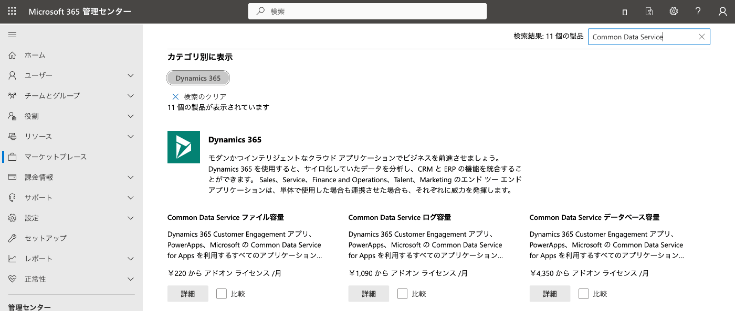This screenshot has width=735, height=311.
Task: Click the Dynamics 365 category filter pill
Action: [198, 78]
